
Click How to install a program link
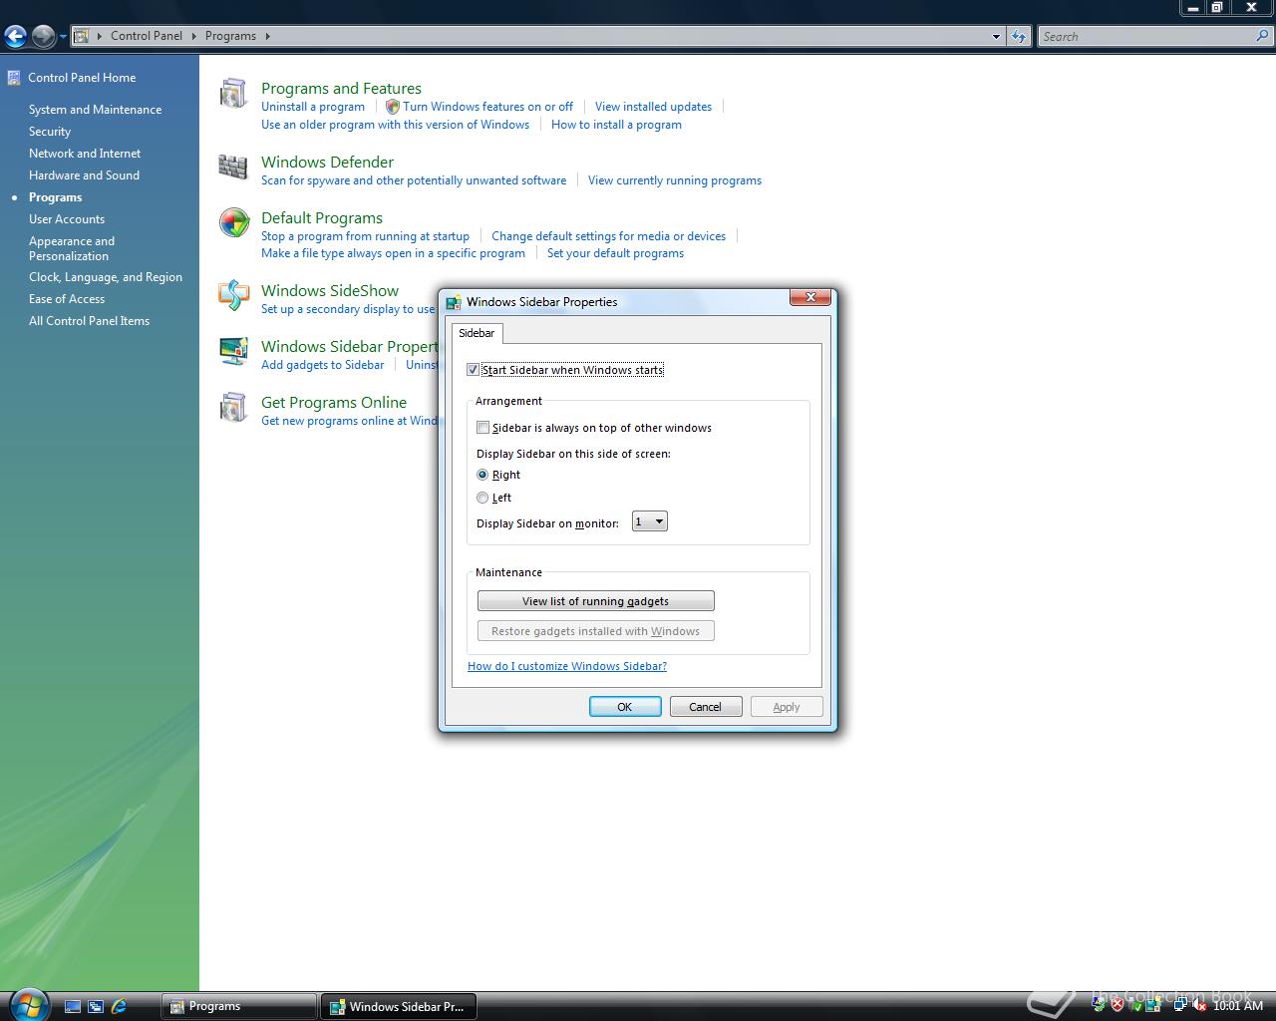point(616,125)
